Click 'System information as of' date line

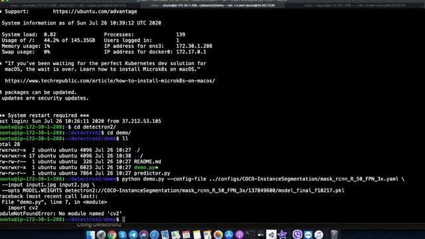[x=81, y=23]
